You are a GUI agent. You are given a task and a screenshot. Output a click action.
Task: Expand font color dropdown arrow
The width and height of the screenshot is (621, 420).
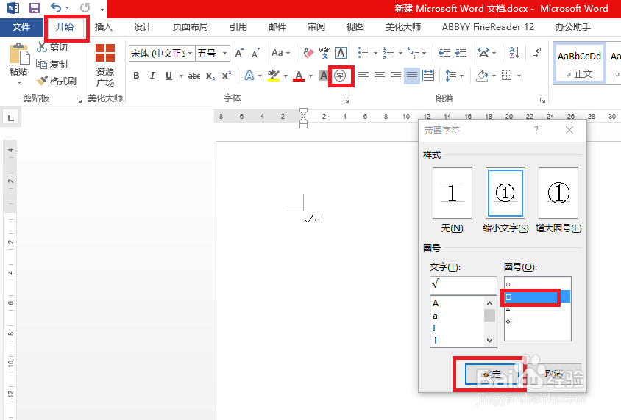click(311, 76)
